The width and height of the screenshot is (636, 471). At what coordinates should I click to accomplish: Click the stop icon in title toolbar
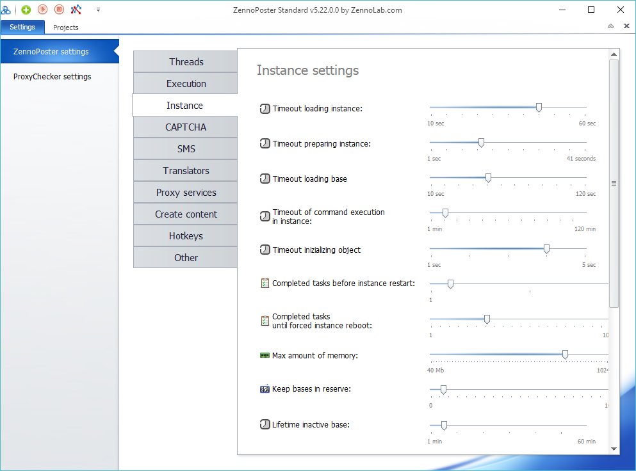pos(59,10)
